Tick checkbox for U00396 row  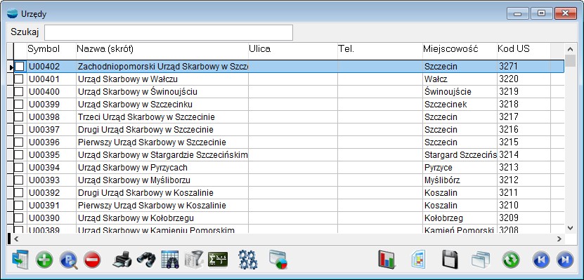pos(19,142)
